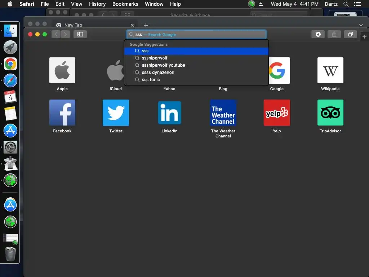Open the Bookmarks menu

click(125, 4)
